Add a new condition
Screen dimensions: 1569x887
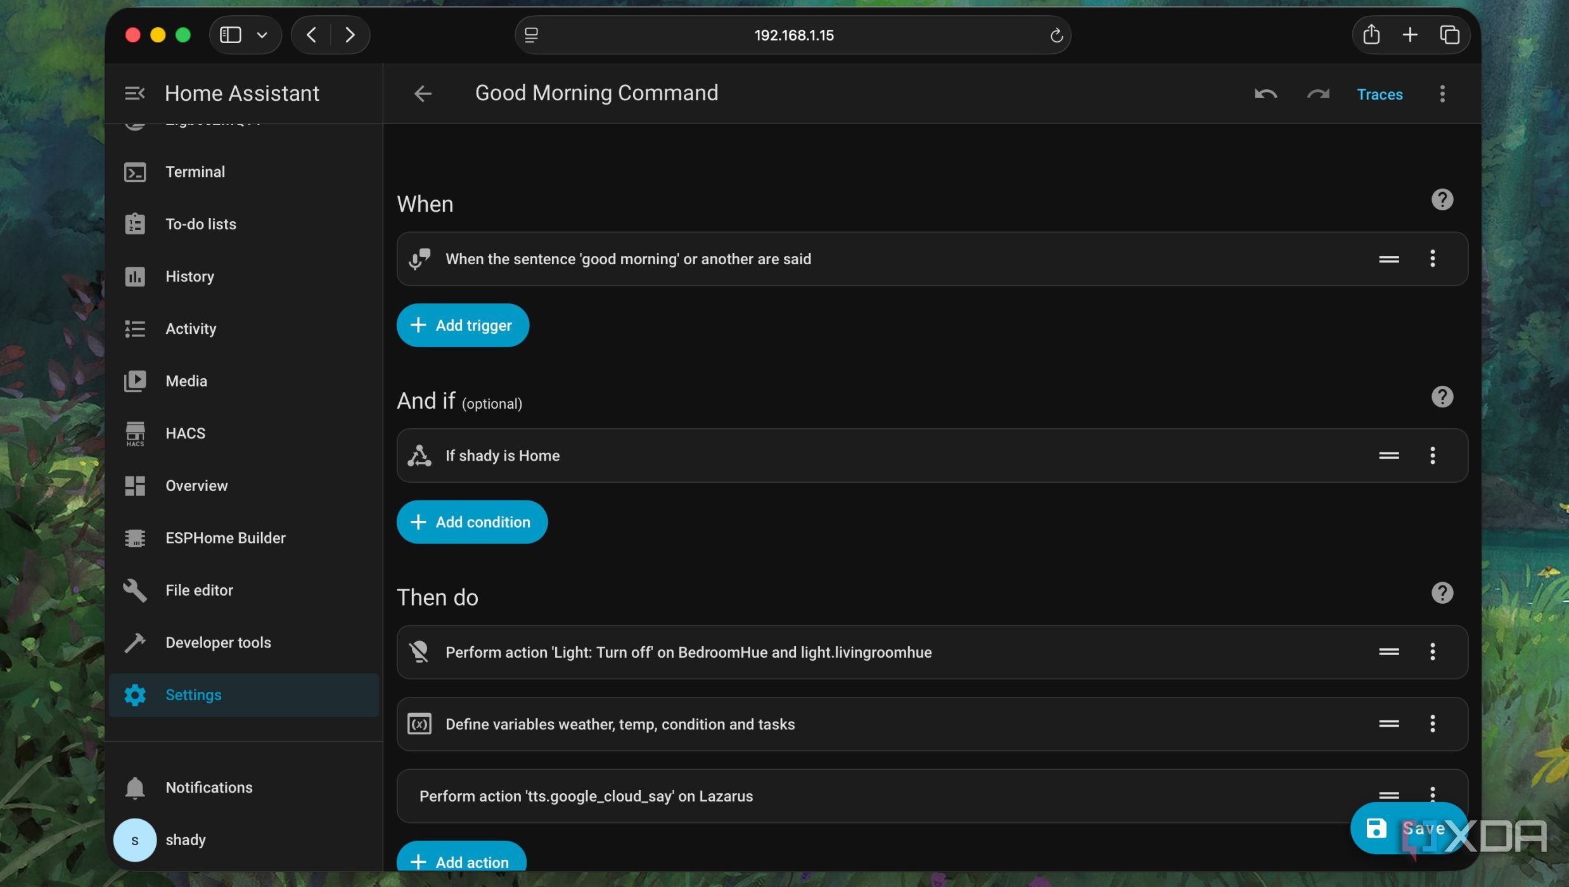pyautogui.click(x=472, y=522)
